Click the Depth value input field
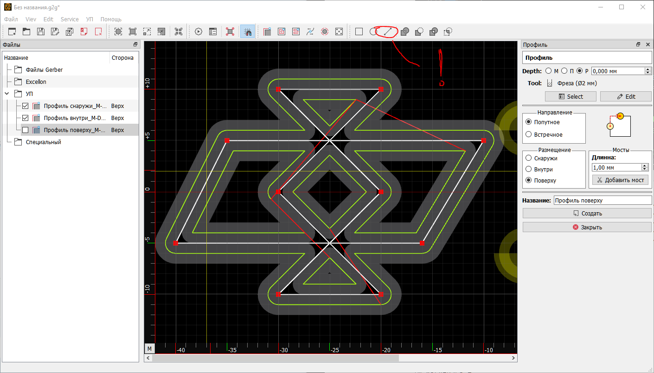Screen dimensions: 654x373 tap(618, 71)
